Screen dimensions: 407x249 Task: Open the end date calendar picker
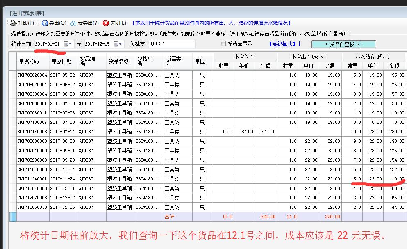click(118, 44)
